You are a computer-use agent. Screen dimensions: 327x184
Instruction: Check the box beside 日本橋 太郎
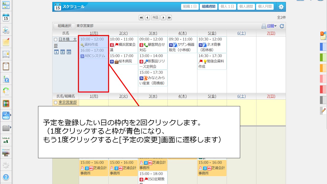[x=56, y=40]
